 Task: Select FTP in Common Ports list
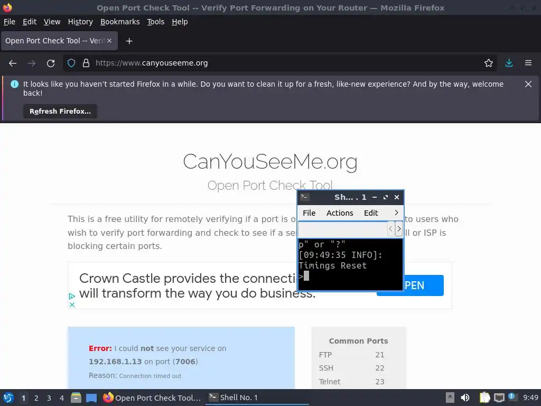[x=325, y=355]
